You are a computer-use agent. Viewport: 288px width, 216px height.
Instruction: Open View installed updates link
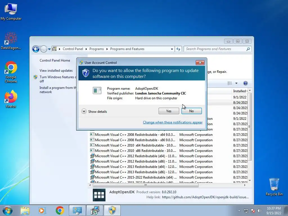[x=56, y=71]
